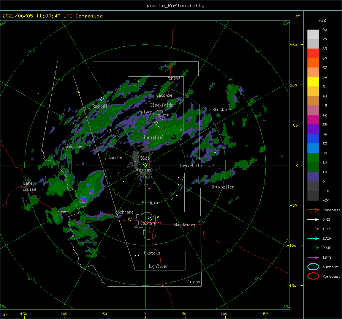342x319 pixels.
Task: Select the Drumheller label
Action: pos(223,187)
